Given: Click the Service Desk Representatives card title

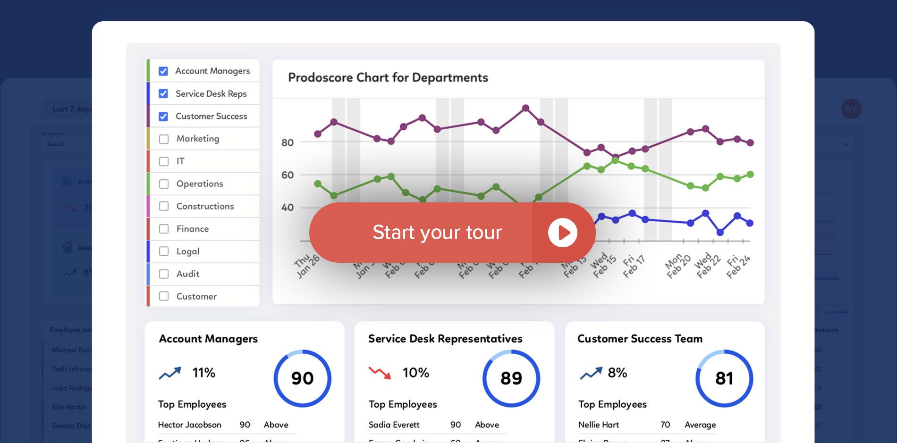Looking at the screenshot, I should pyautogui.click(x=445, y=339).
